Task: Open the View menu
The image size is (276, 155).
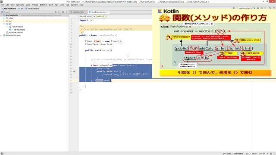Action: pyautogui.click(x=13, y=5)
